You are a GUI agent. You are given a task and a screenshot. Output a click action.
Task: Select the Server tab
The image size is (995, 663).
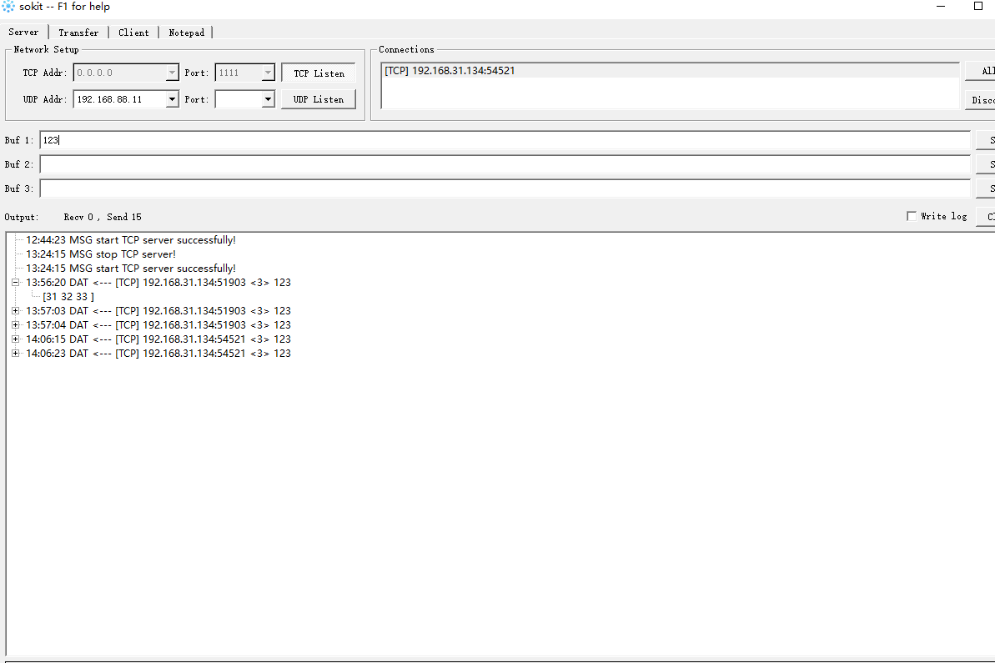point(23,33)
